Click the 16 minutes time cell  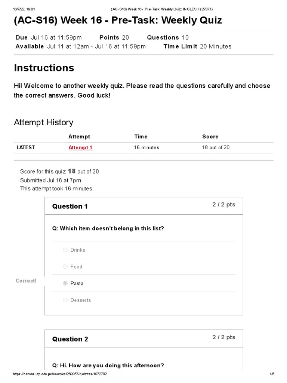[x=146, y=147]
